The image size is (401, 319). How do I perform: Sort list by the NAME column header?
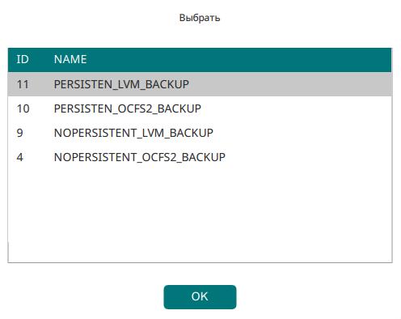click(70, 59)
